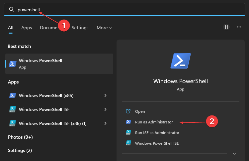Choose Run as Administrator
Viewport: 249px width, 161px height.
click(154, 122)
